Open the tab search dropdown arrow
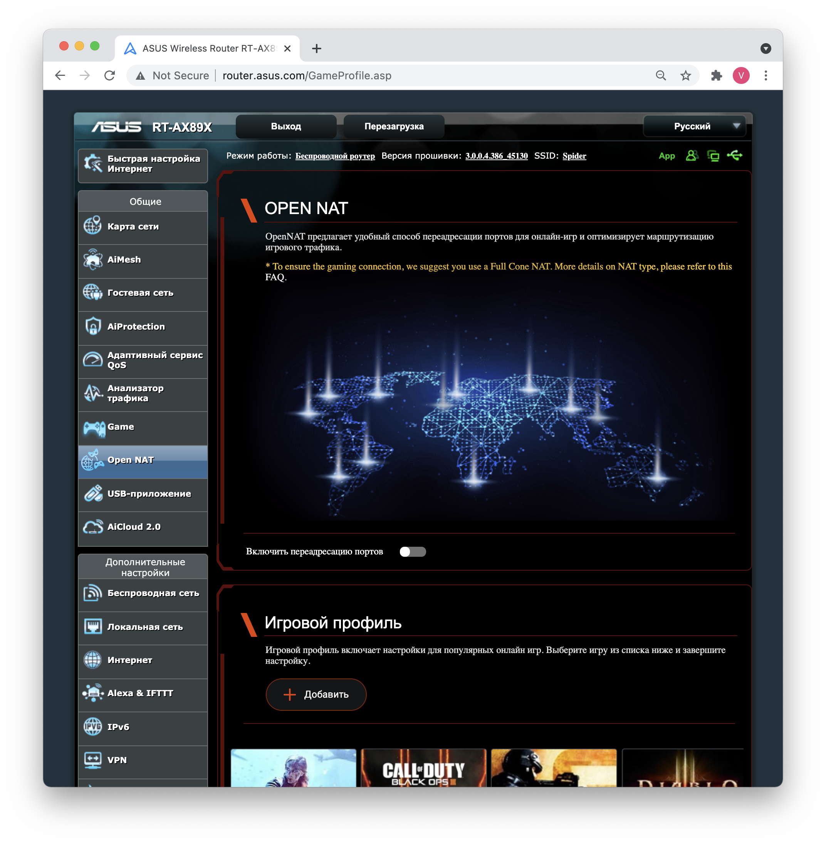The image size is (826, 844). [766, 49]
